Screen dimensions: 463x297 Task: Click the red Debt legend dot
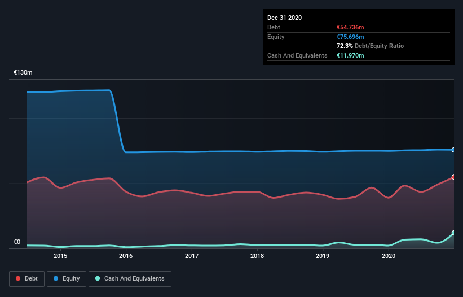pyautogui.click(x=18, y=278)
